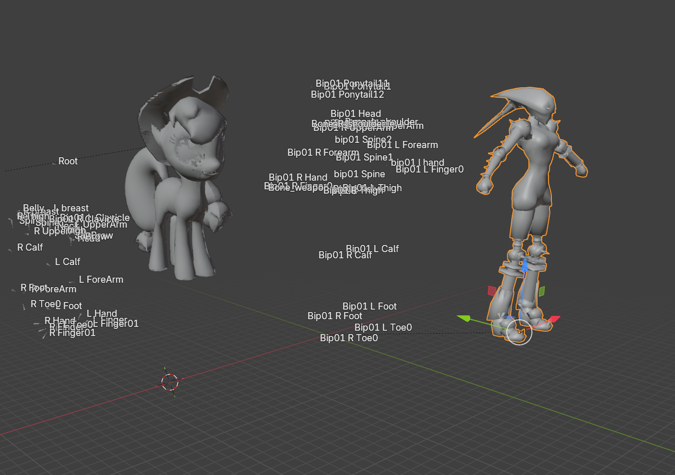Click the "Bip01 R Hand" bone label
Viewport: 675px width, 475px height.
[298, 177]
